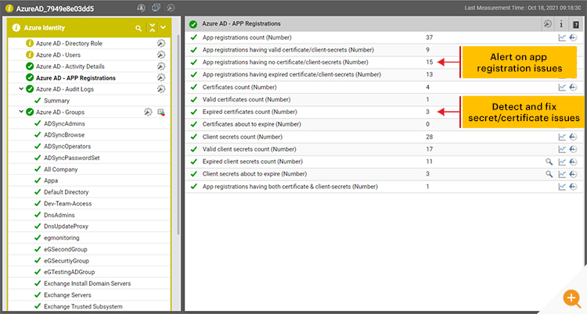This screenshot has height=314, width=587.
Task: Select the DnsAdmins group
Action: [x=59, y=215]
